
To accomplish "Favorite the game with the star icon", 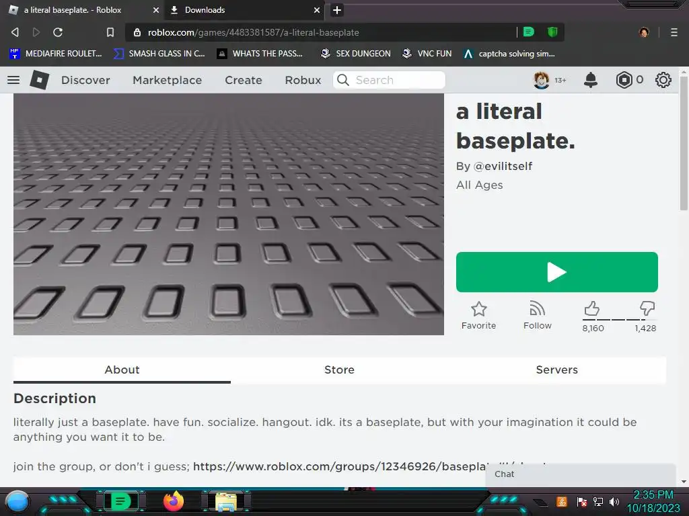I will tap(478, 309).
